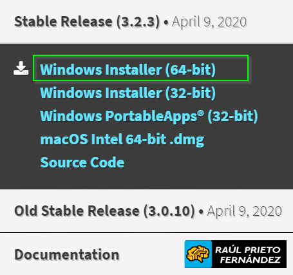Click the orange brain logo icon
The width and height of the screenshot is (293, 275).
[x=198, y=254]
